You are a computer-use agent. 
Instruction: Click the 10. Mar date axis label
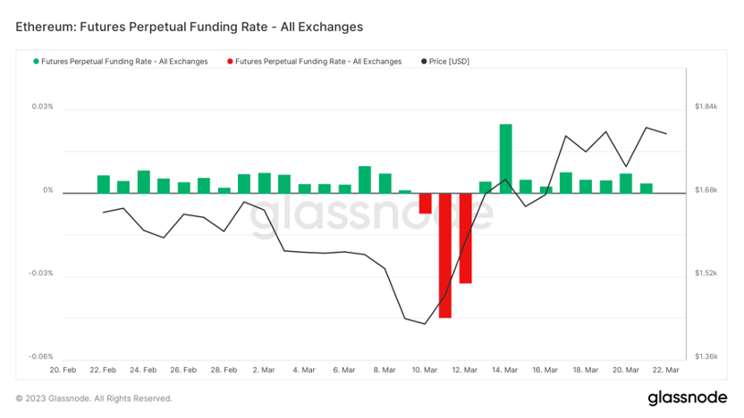[x=425, y=370]
